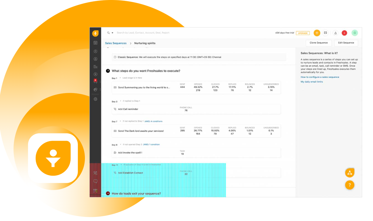Click the orange floating network icon button

click(x=350, y=173)
